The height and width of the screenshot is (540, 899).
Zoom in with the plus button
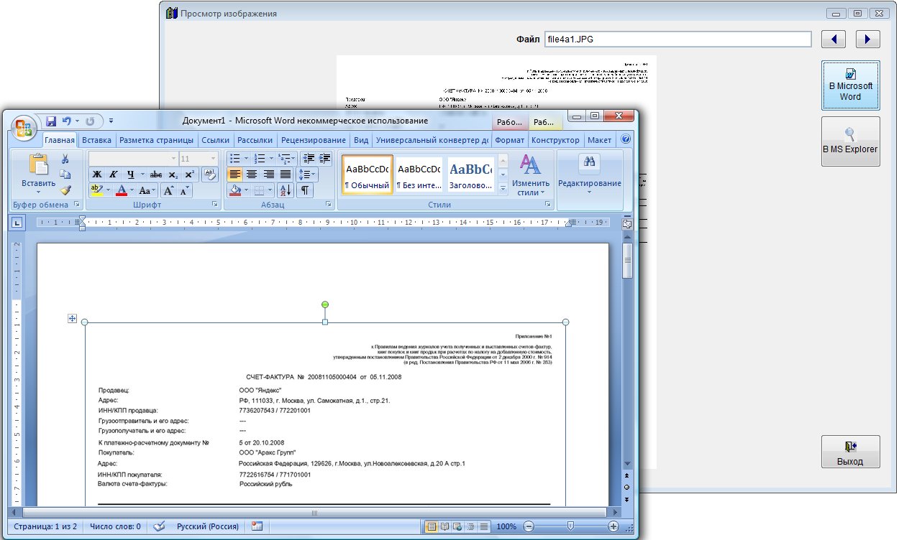613,526
